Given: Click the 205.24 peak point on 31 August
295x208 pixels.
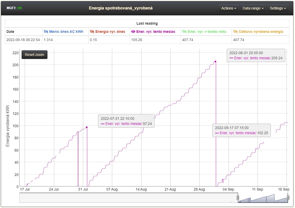Looking at the screenshot, I should coord(215,62).
